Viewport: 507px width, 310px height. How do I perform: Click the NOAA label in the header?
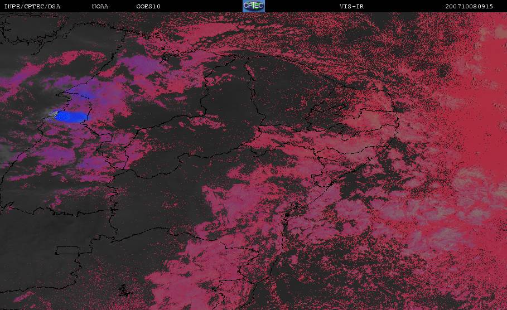100,6
